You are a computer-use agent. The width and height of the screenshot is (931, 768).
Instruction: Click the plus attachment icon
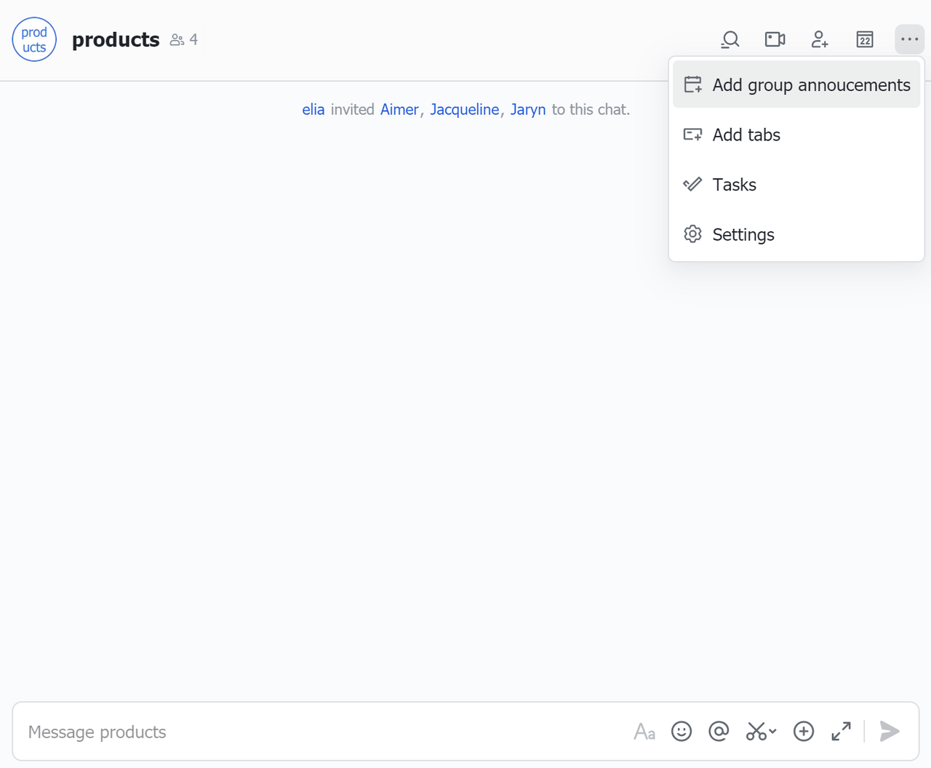(x=804, y=732)
